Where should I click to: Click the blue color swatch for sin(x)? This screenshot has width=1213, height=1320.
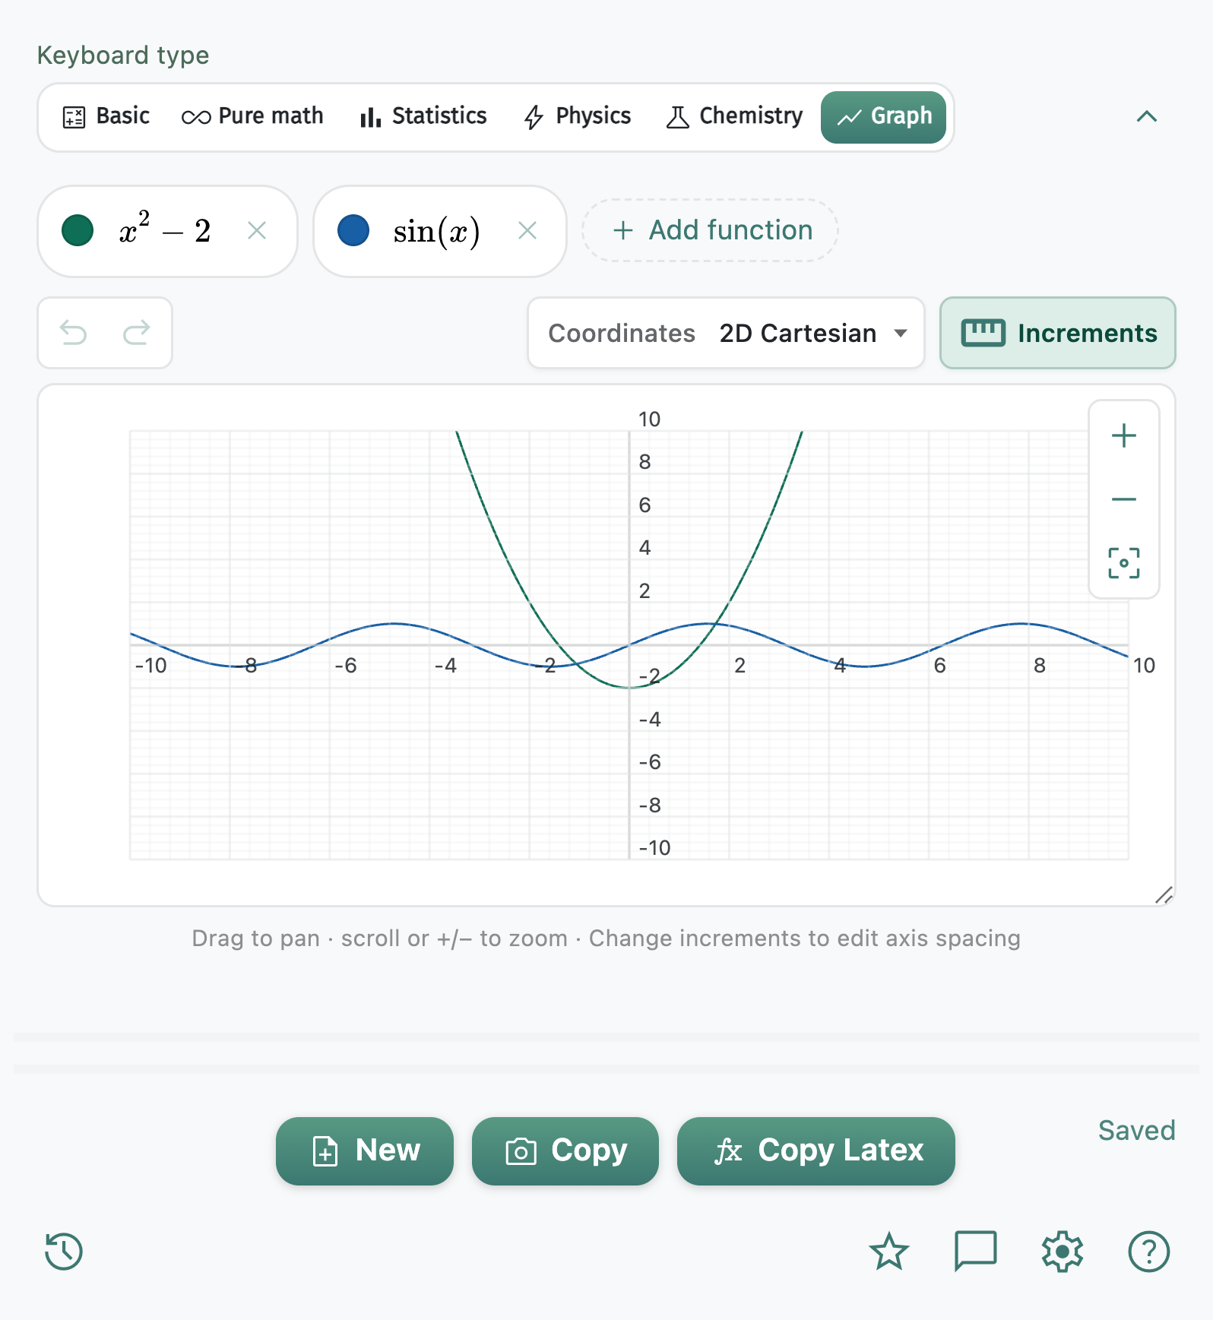point(353,230)
